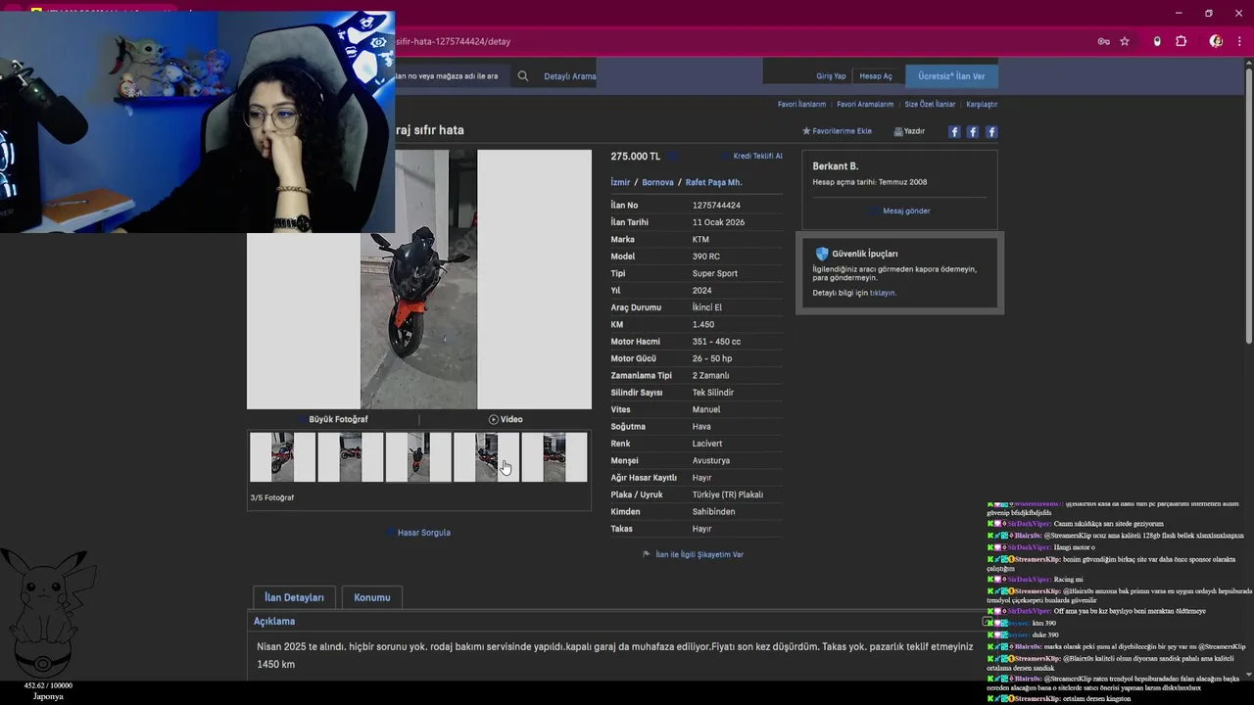Open the Chrome profile avatar
This screenshot has width=1254, height=705.
[1216, 41]
